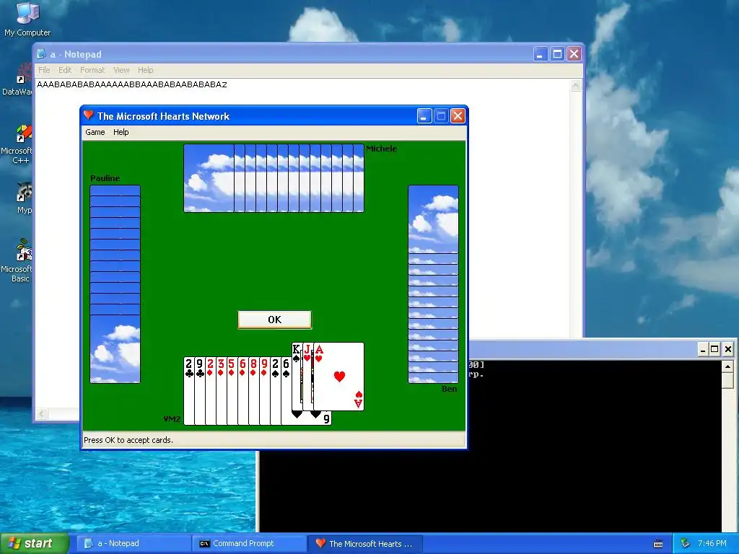Select the King of spades card

tap(297, 377)
